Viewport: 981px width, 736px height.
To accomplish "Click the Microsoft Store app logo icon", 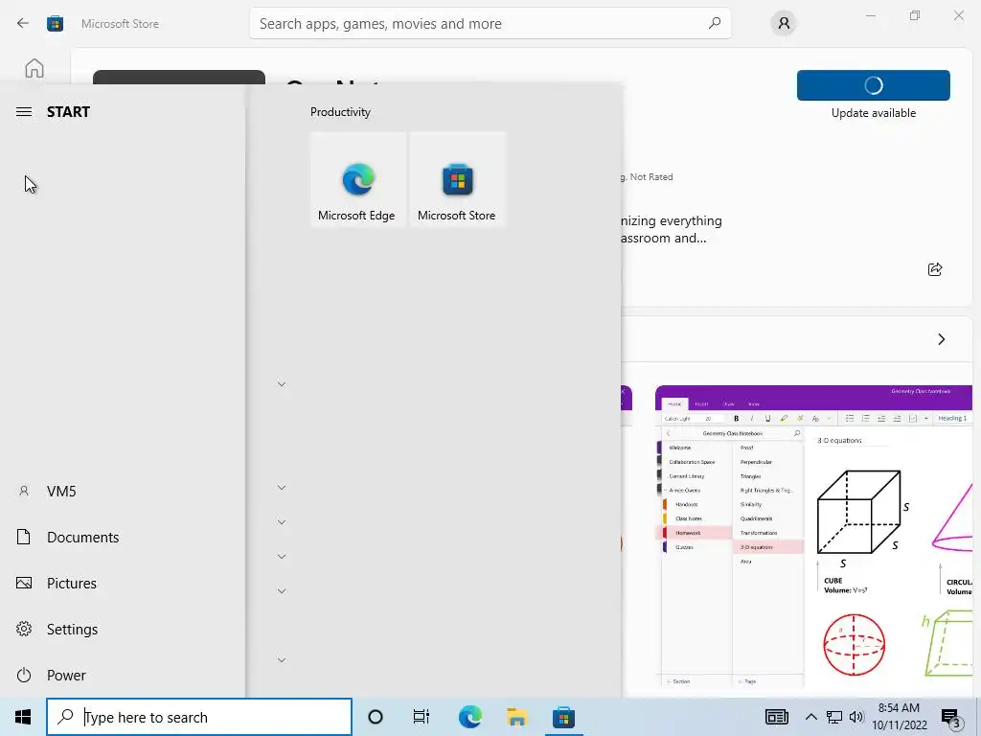I will (55, 24).
